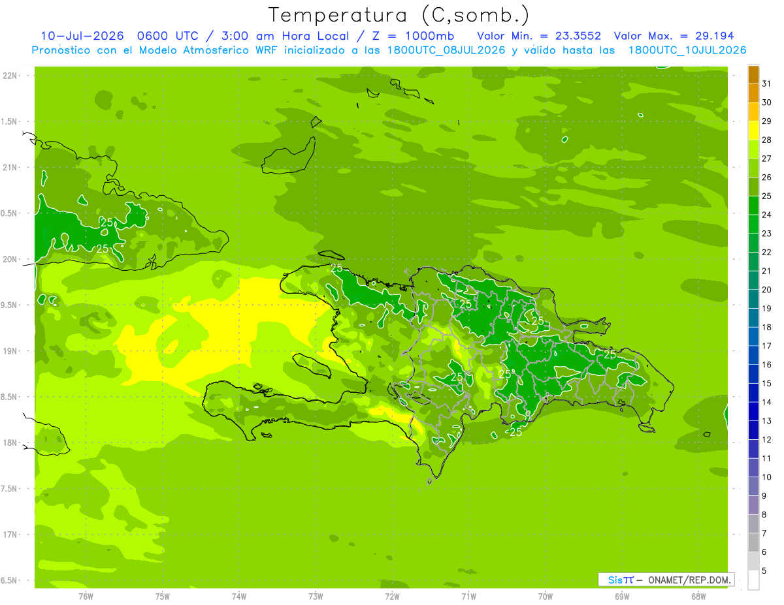Viewport: 784px width, 605px height.
Task: Click the 22N latitude axis label
Action: click(x=10, y=76)
